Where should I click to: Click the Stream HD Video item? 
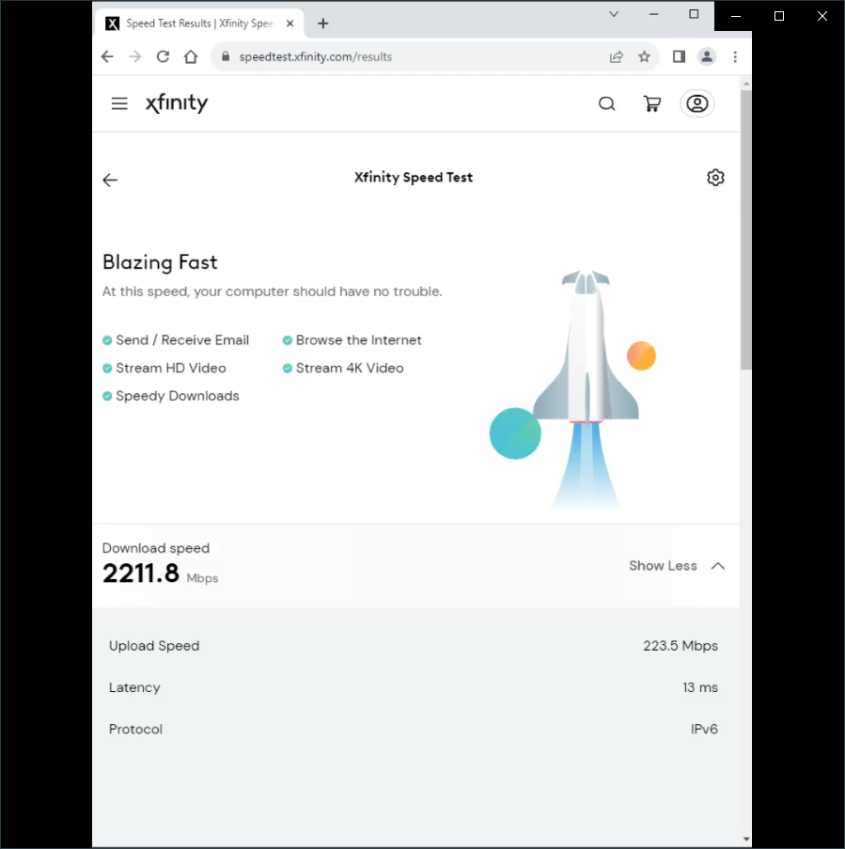point(164,369)
